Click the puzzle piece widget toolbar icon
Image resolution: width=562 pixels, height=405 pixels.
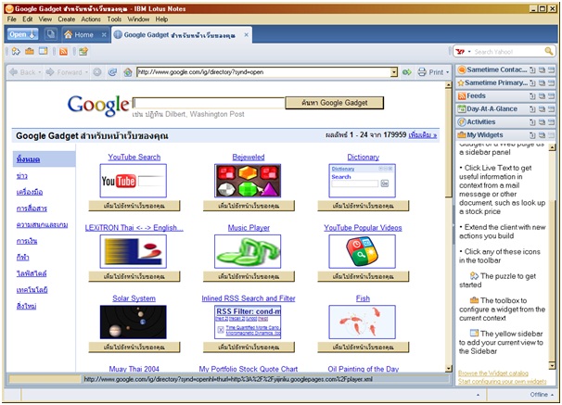[16, 52]
